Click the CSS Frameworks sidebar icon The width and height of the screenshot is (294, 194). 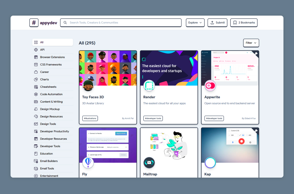(x=36, y=64)
